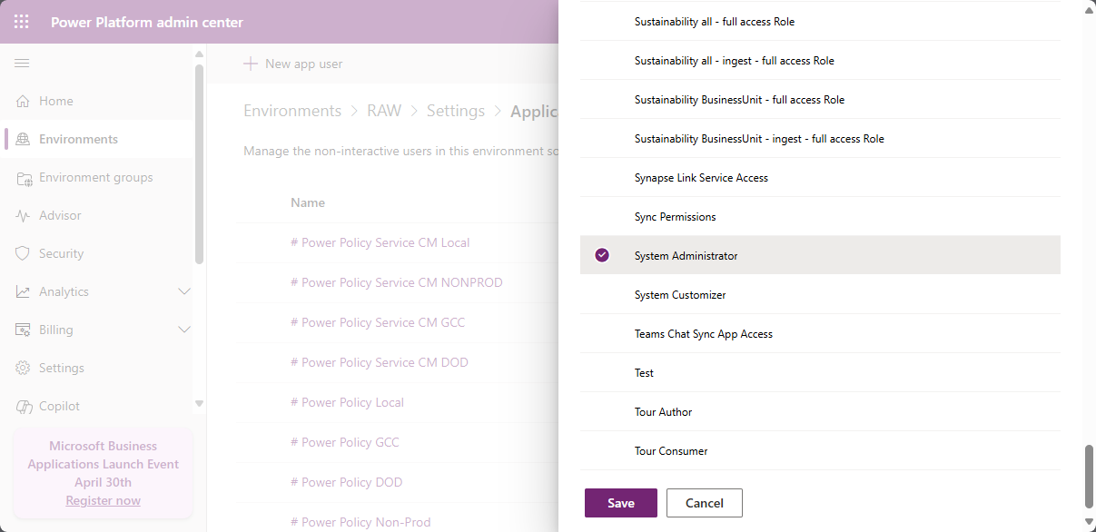The height and width of the screenshot is (532, 1096).
Task: Go to Settings breadcrumb
Action: pos(456,111)
